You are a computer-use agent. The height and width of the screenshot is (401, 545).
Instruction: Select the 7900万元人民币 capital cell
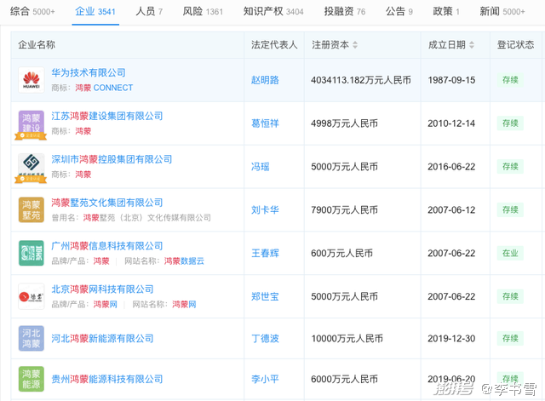(x=344, y=210)
